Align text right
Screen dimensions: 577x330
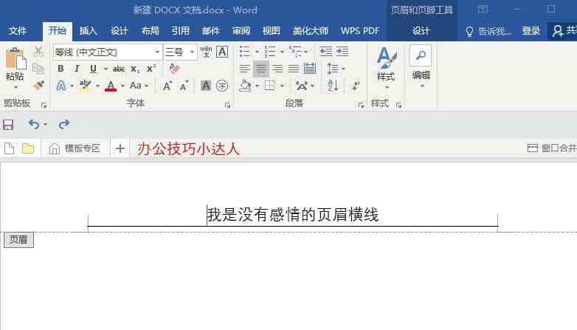click(277, 69)
